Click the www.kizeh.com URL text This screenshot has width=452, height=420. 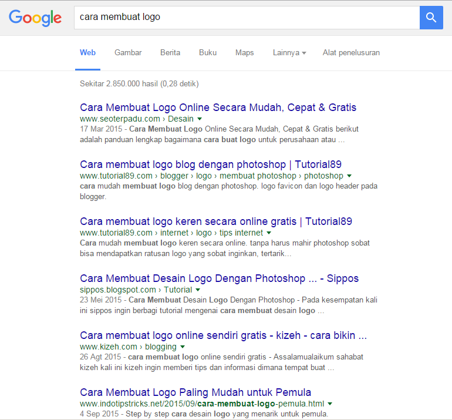pos(109,347)
